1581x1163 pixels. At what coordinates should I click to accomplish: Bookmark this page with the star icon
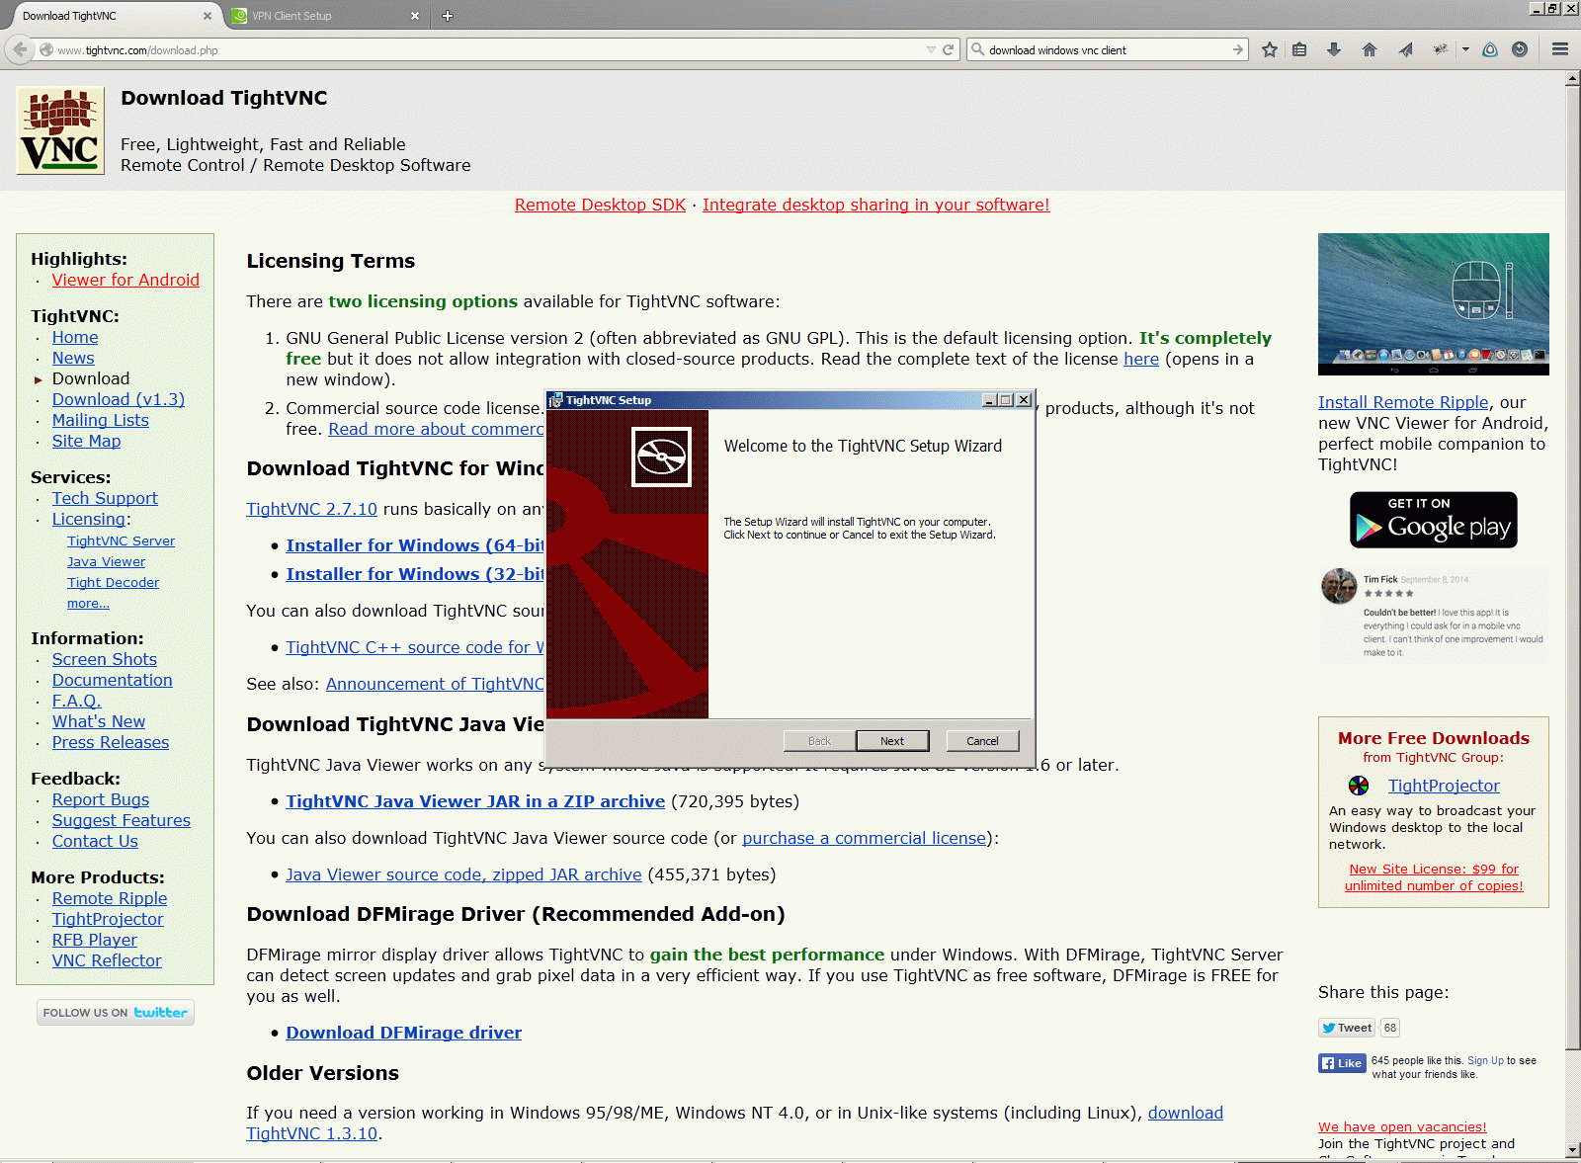pos(1270,49)
